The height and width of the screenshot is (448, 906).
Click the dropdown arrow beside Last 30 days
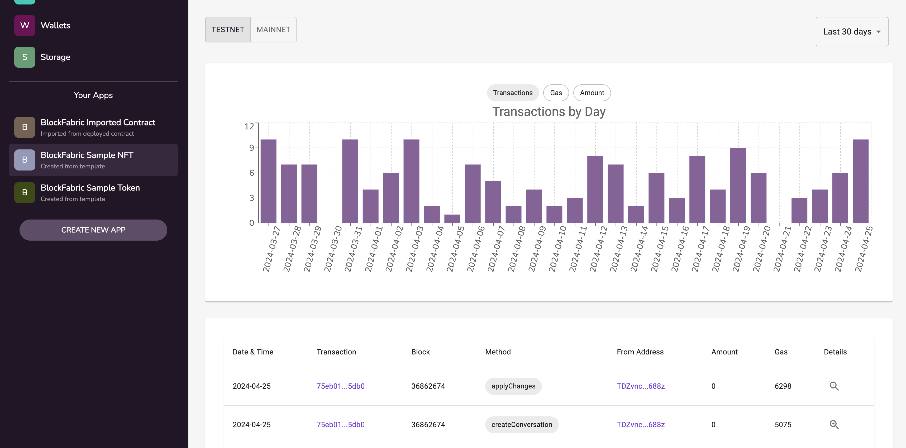tap(878, 32)
